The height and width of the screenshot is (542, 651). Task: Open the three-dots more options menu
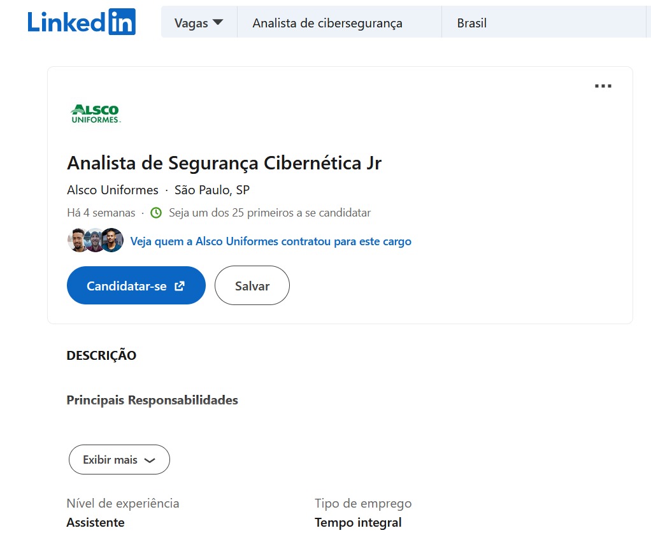click(x=603, y=86)
